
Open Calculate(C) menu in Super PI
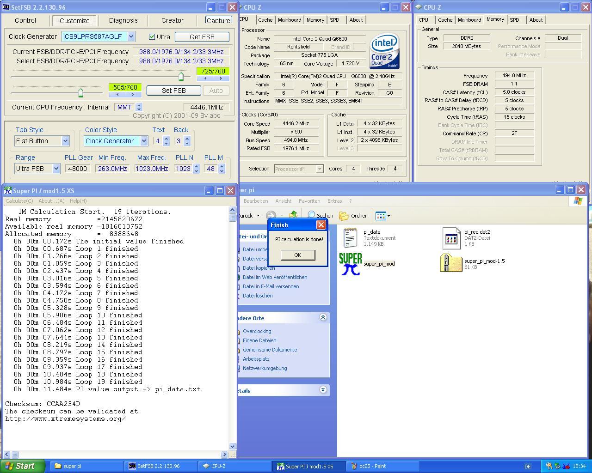tap(19, 201)
